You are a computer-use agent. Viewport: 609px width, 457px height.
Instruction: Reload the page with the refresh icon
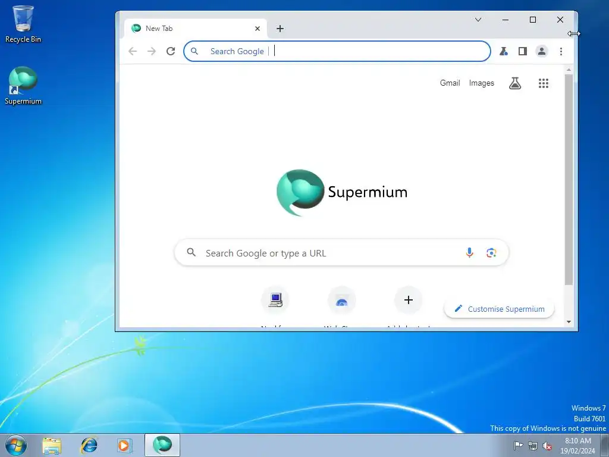coord(171,51)
